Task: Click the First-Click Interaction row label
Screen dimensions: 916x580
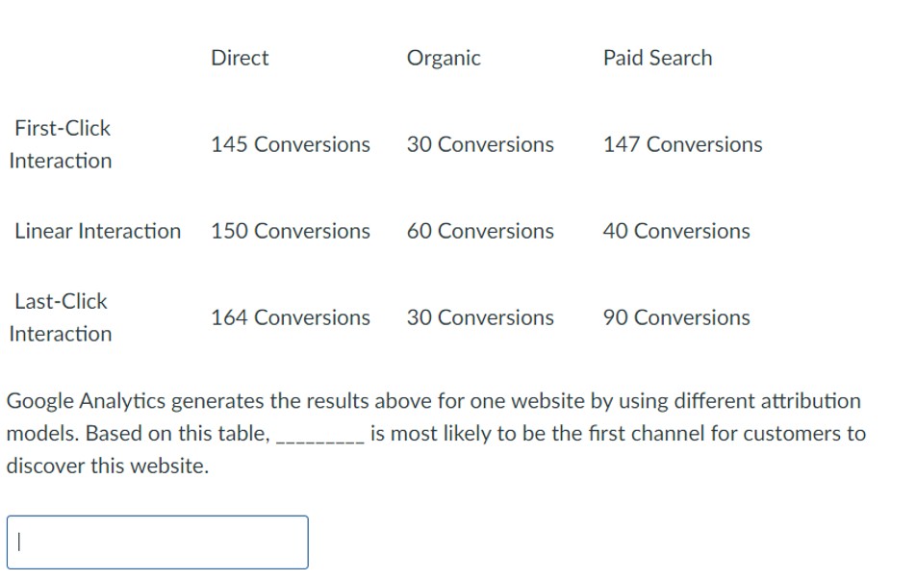Action: [60, 144]
